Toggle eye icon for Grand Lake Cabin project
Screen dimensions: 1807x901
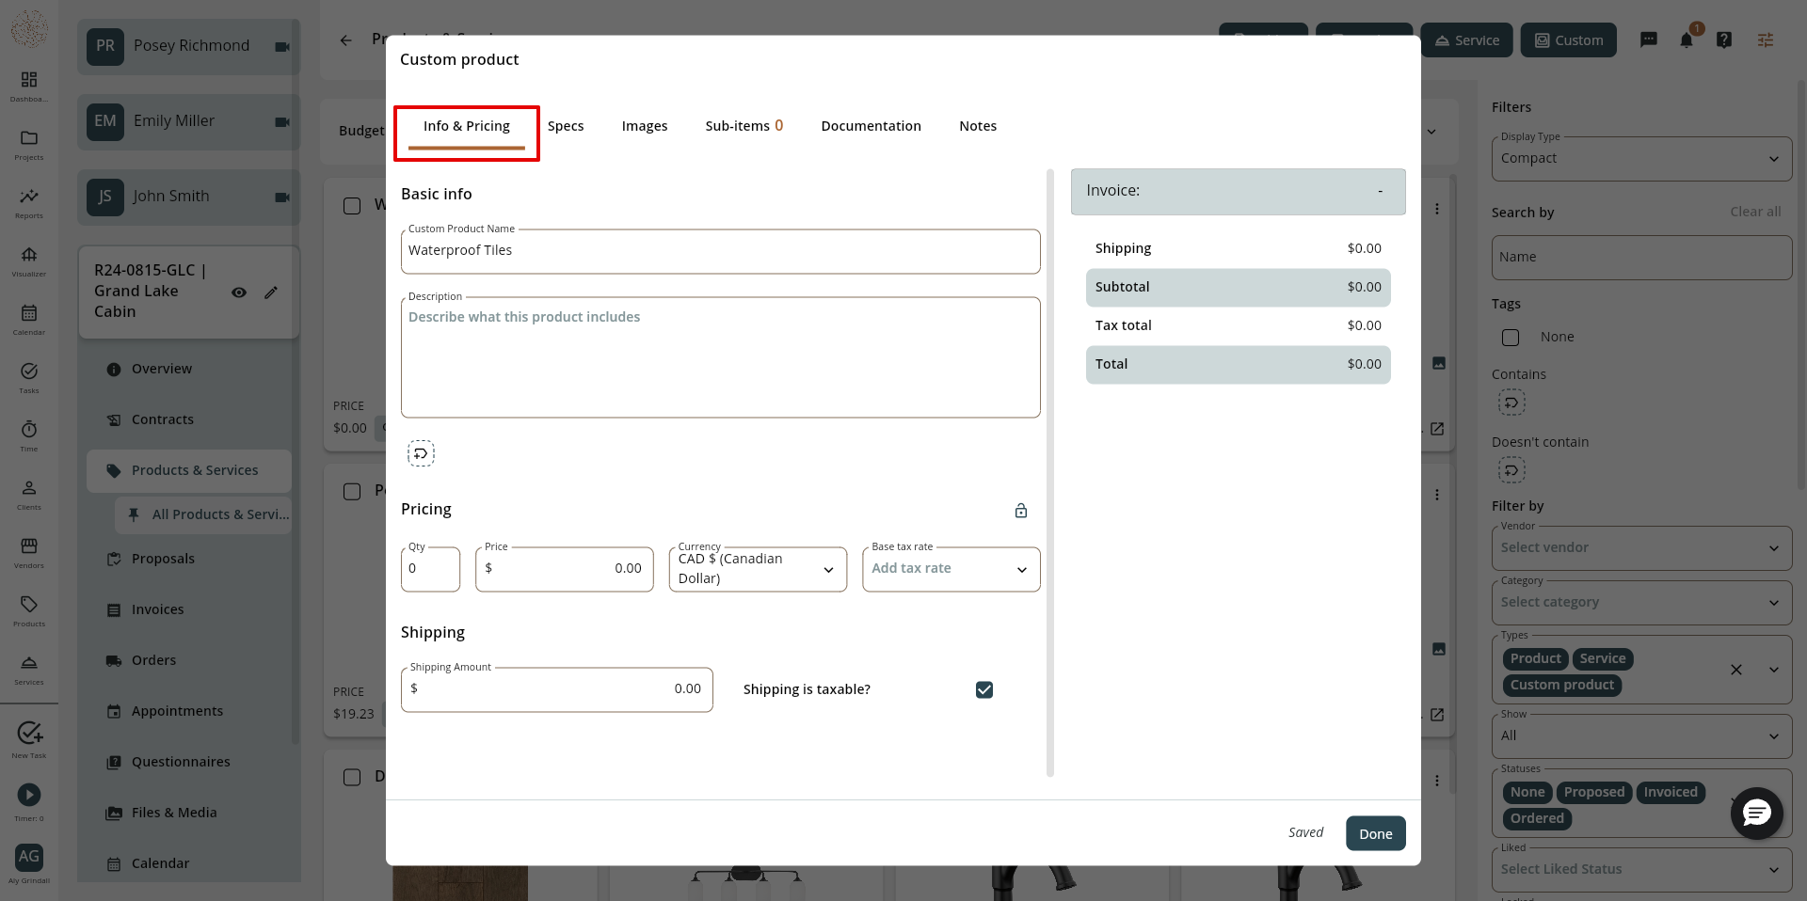239,292
